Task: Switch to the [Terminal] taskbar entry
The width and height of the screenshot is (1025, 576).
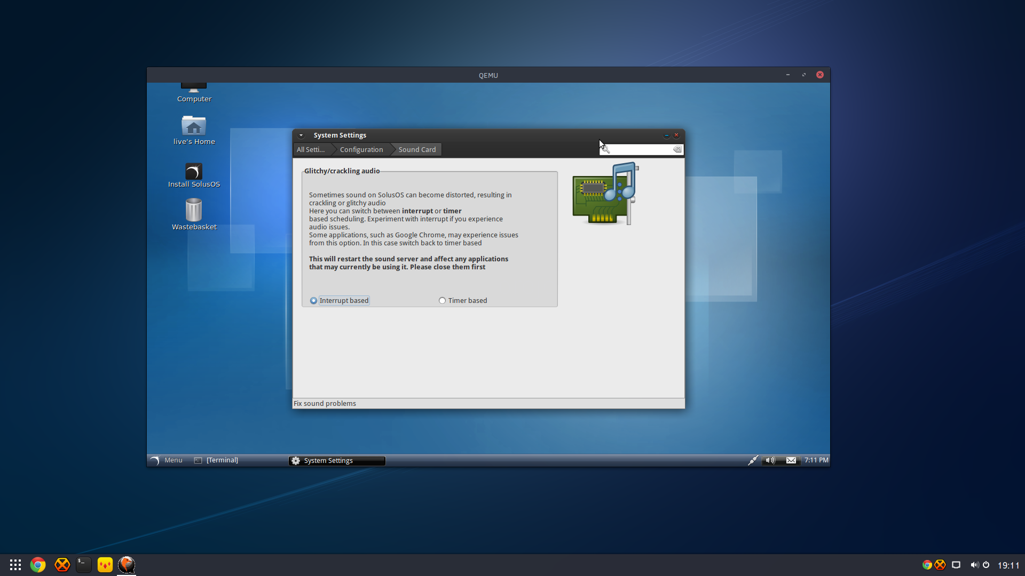Action: (x=217, y=460)
